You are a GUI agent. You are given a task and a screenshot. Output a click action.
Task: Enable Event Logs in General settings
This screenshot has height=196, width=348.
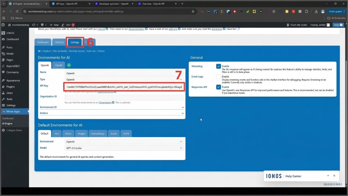[x=219, y=76]
